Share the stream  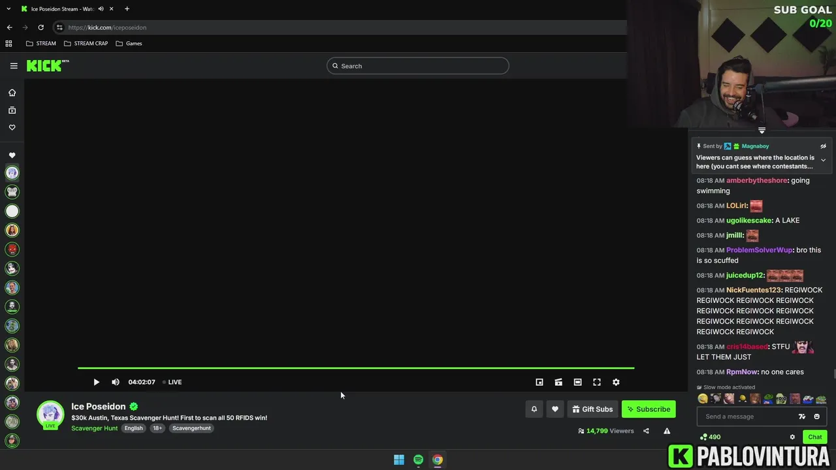pyautogui.click(x=646, y=431)
